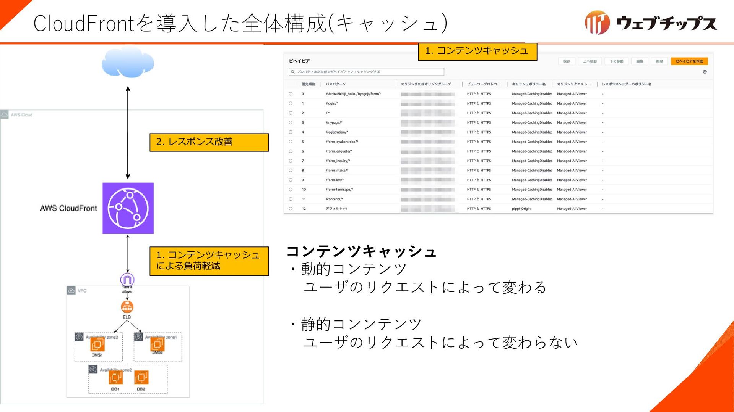734x412 pixels.
Task: Click the DB2 database instance icon
Action: 141,377
